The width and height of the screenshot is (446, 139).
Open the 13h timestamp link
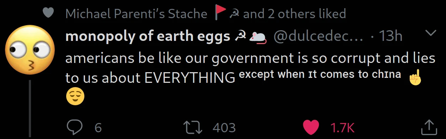[x=390, y=36]
